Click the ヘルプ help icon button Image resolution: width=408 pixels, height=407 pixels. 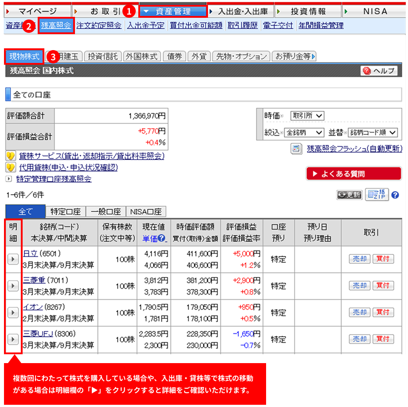click(x=379, y=71)
